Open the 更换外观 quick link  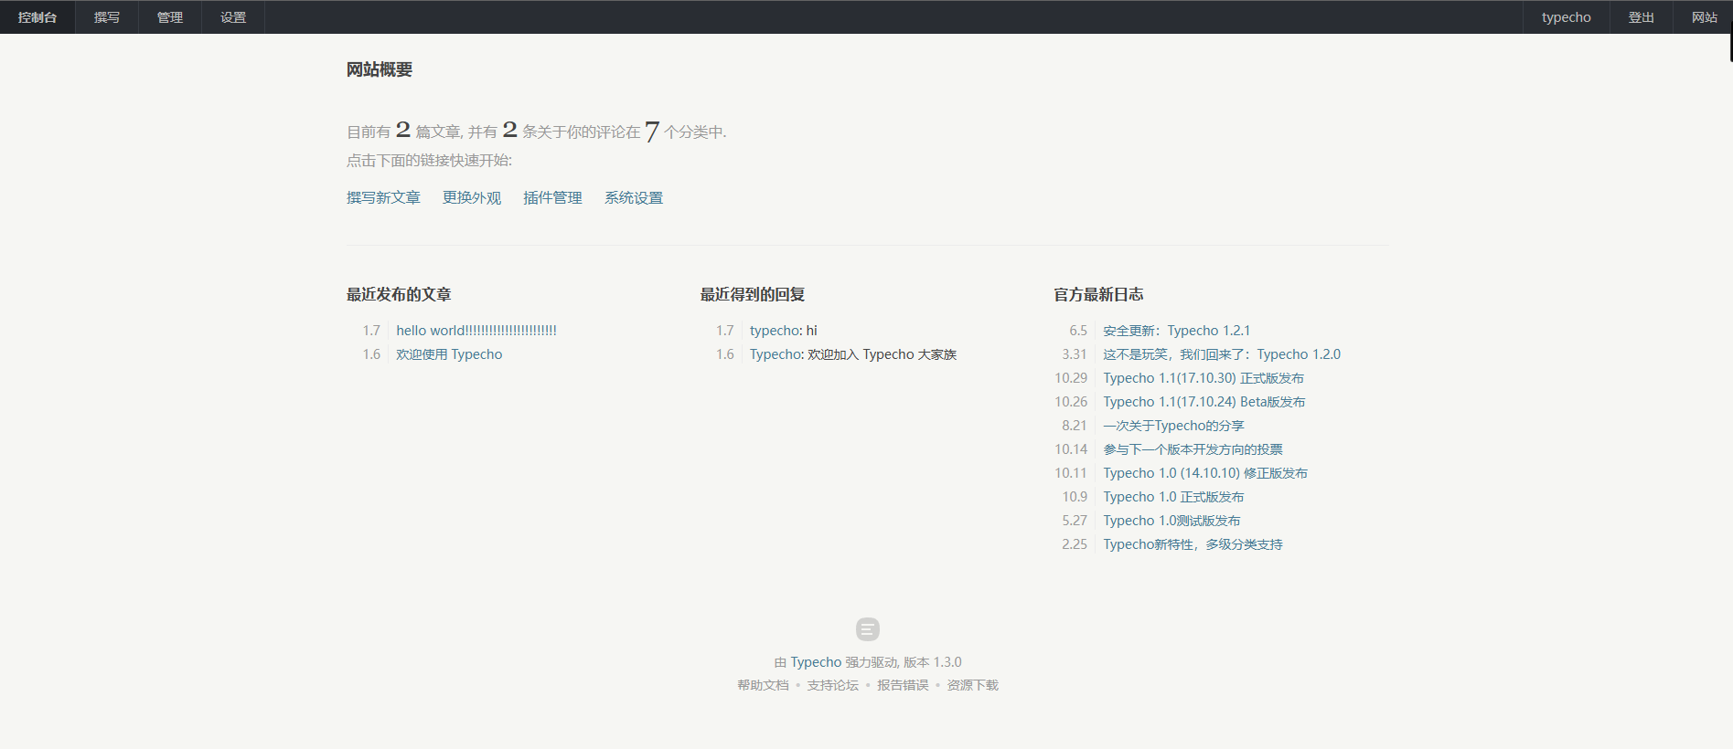click(x=472, y=198)
